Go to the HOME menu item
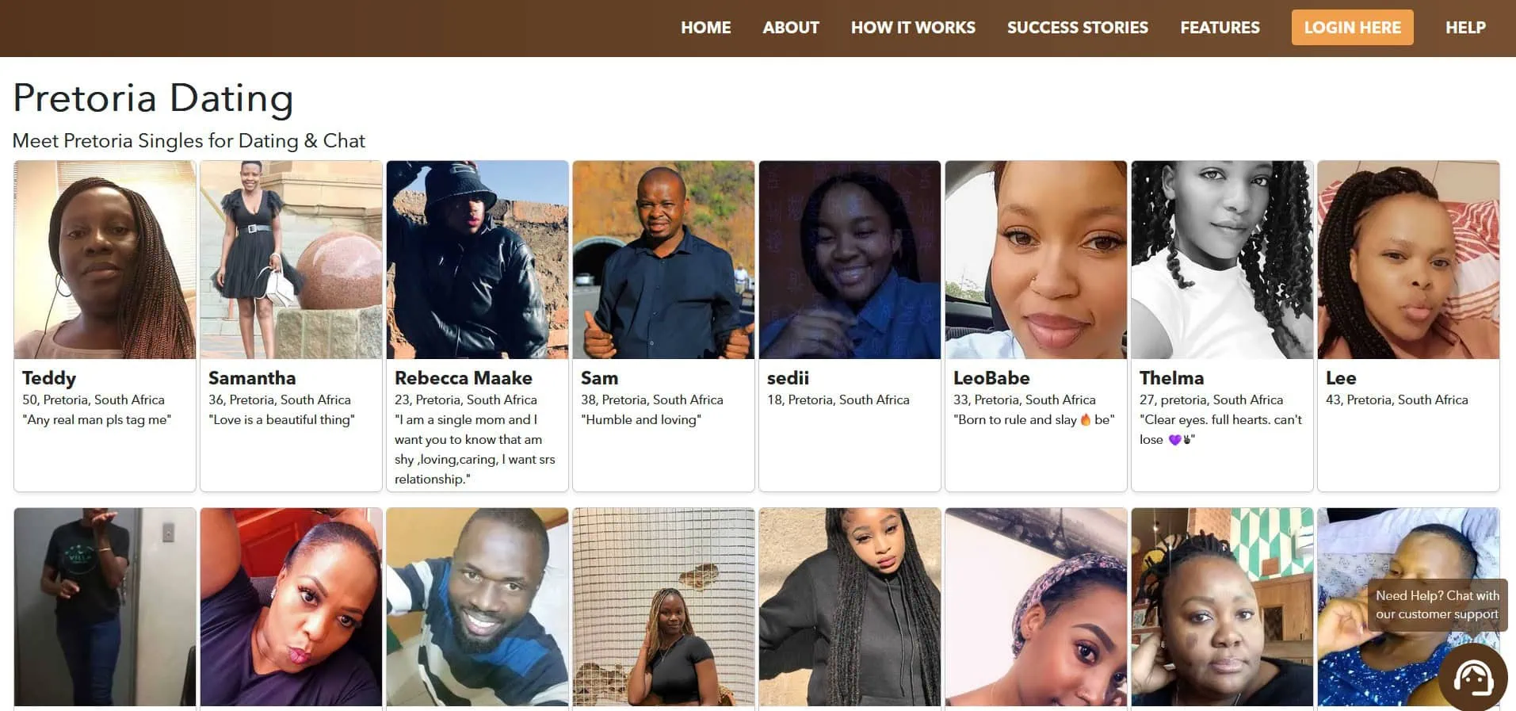The width and height of the screenshot is (1516, 711). pos(705,28)
